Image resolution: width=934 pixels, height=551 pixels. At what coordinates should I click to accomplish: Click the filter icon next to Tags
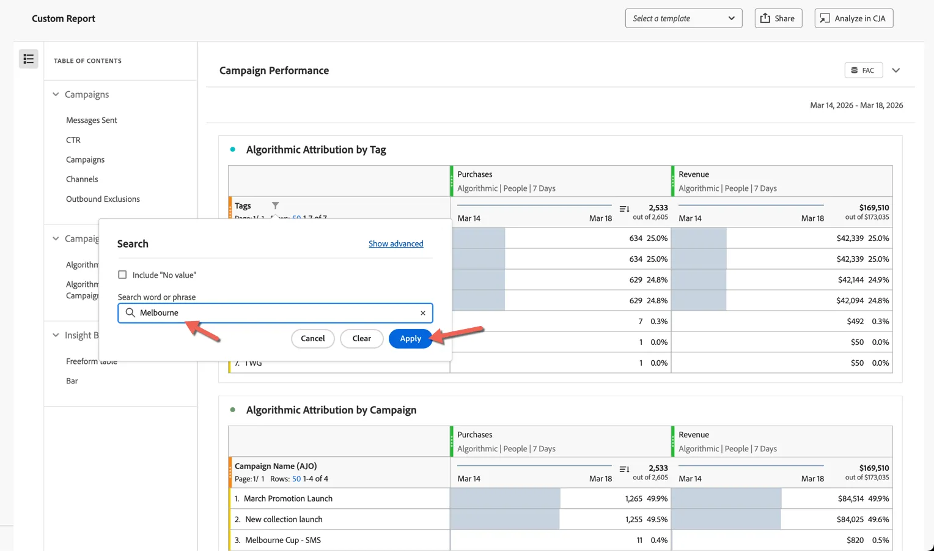tap(275, 205)
